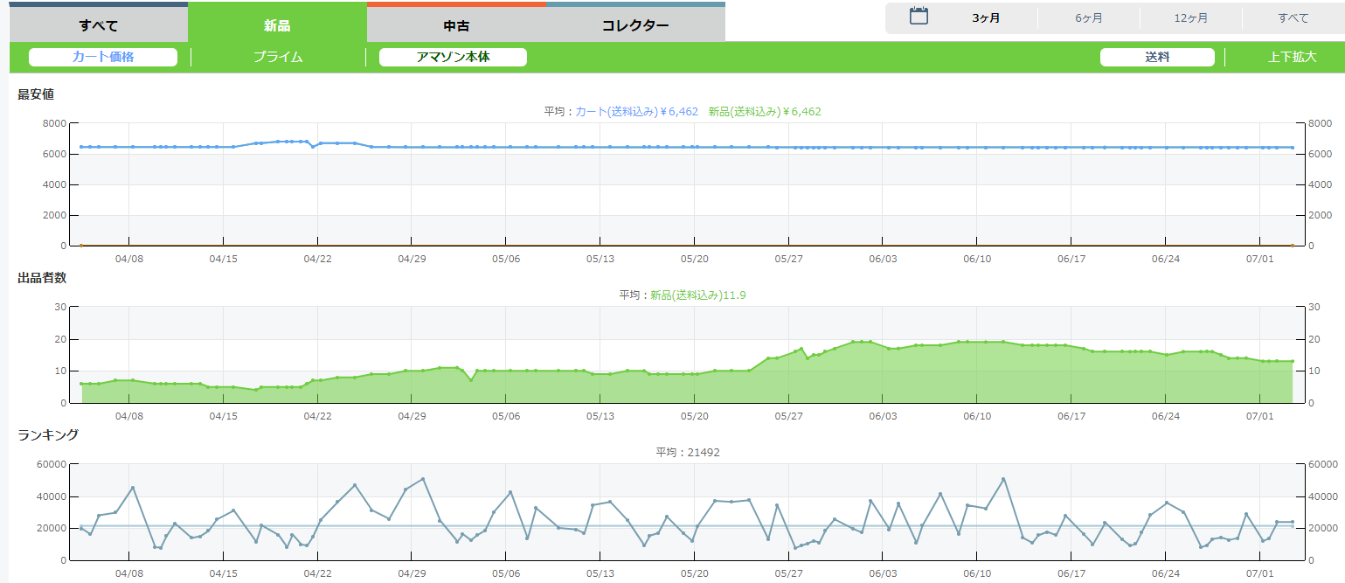Choose the 6ヶ月 time range

(1088, 18)
